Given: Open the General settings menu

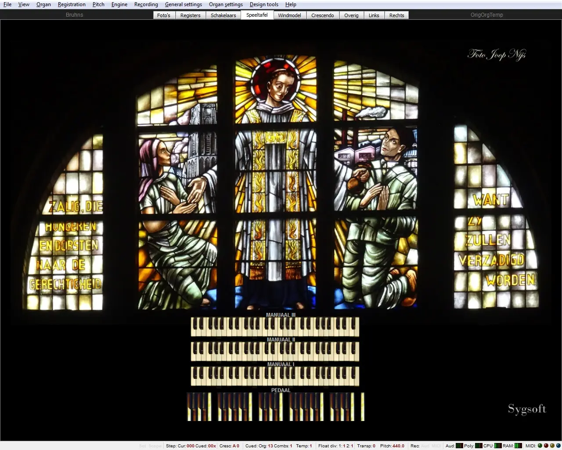Looking at the screenshot, I should 184,4.
